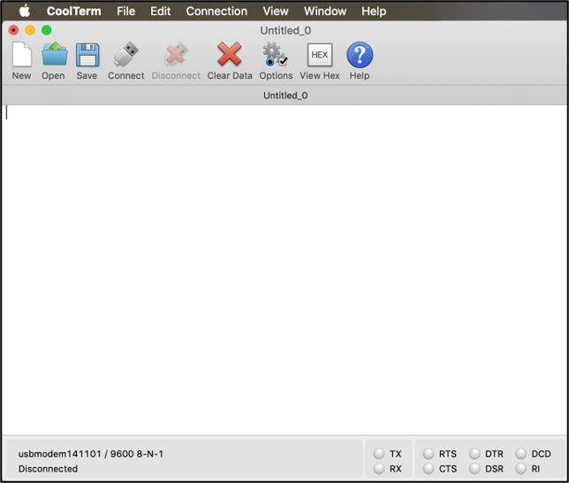Clear Data using the red X icon
This screenshot has width=569, height=483.
[230, 57]
